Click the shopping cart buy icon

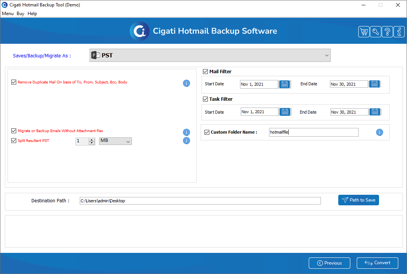point(364,32)
